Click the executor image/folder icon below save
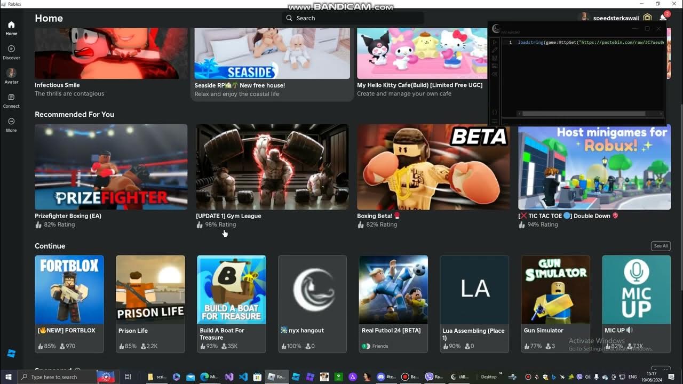The width and height of the screenshot is (683, 384). (495, 66)
